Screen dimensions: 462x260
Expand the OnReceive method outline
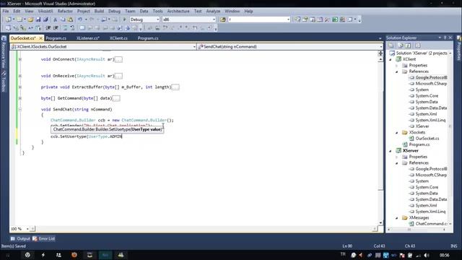pos(20,76)
